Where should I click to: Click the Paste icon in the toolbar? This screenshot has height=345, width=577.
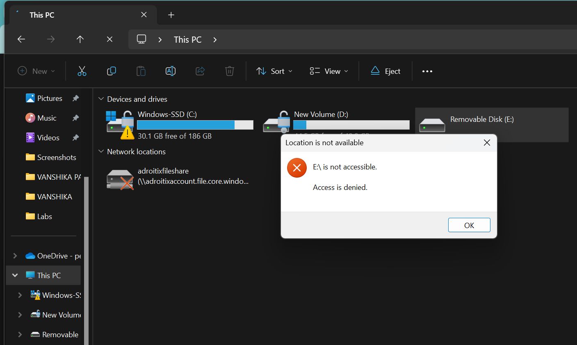coord(141,71)
